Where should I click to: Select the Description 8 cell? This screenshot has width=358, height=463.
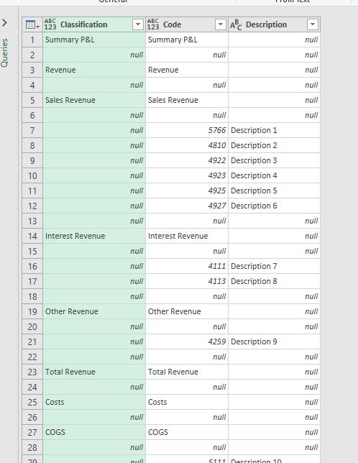point(274,281)
